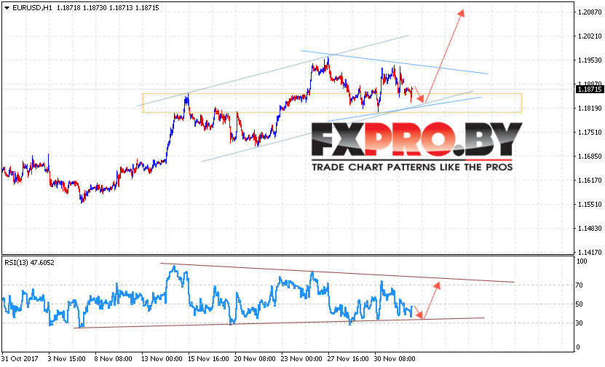This screenshot has width=605, height=367.
Task: Click the 8 Nov 08:00 time label
Action: click(114, 359)
